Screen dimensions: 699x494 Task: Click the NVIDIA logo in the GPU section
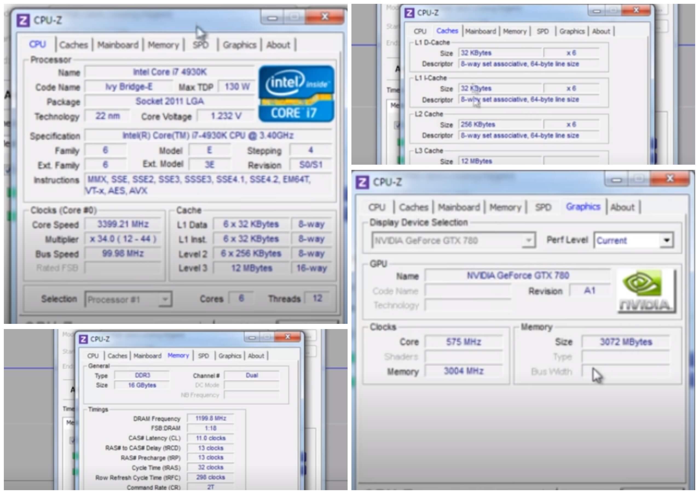coord(646,291)
